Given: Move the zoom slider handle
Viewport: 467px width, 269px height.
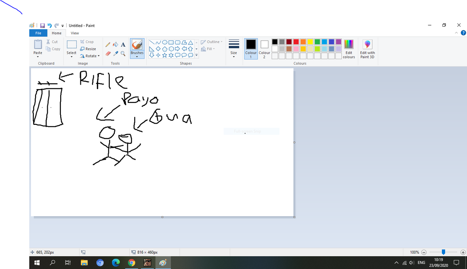Looking at the screenshot, I should pyautogui.click(x=443, y=252).
